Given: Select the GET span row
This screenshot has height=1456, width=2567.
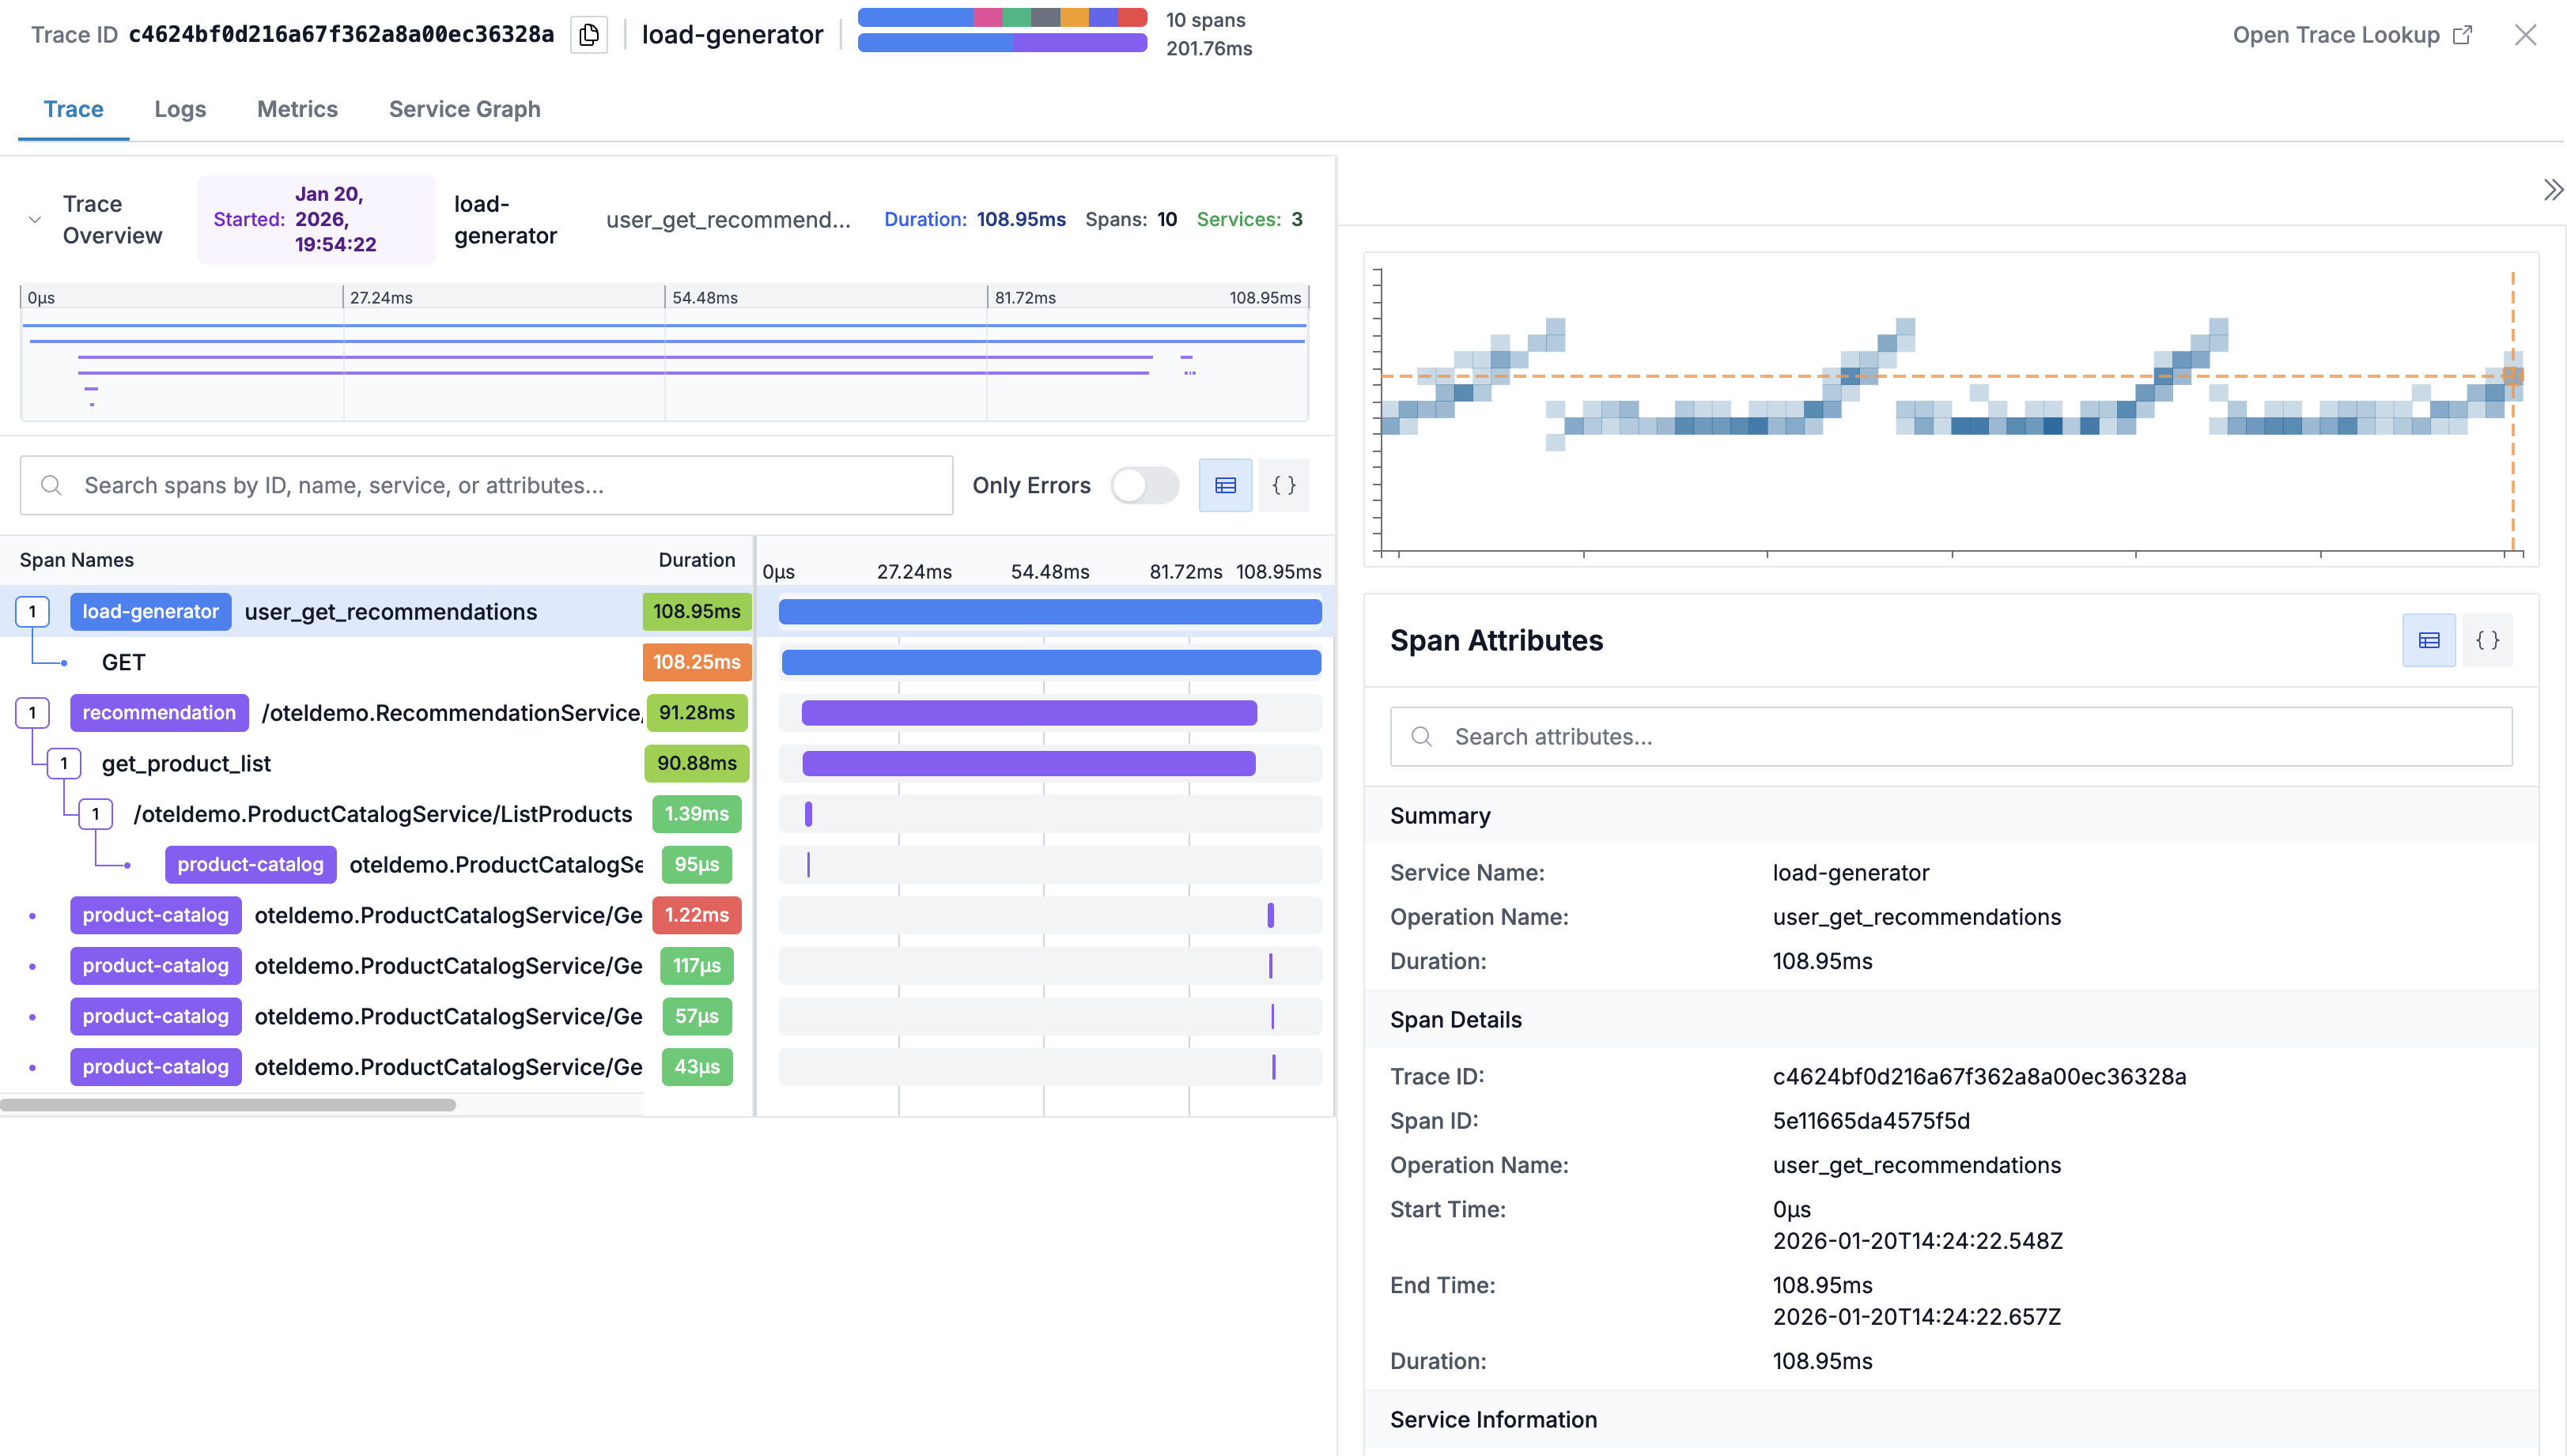Looking at the screenshot, I should [x=124, y=662].
